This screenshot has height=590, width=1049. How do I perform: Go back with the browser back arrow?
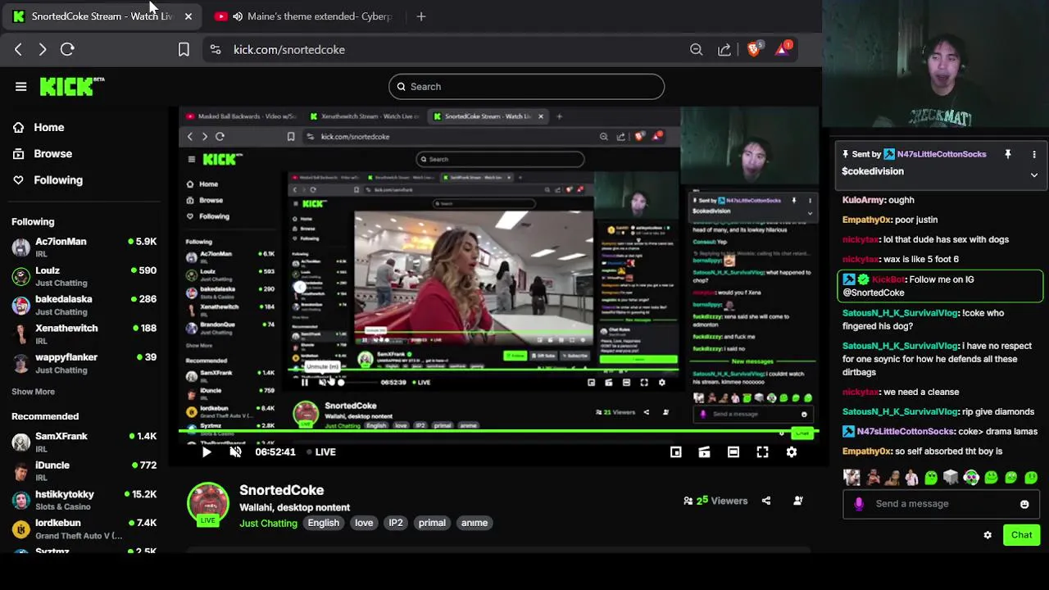pos(18,49)
